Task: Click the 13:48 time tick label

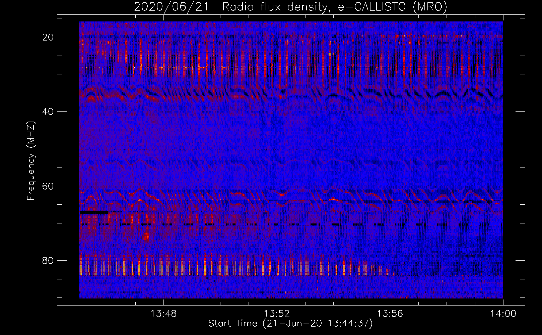Action: (x=163, y=314)
